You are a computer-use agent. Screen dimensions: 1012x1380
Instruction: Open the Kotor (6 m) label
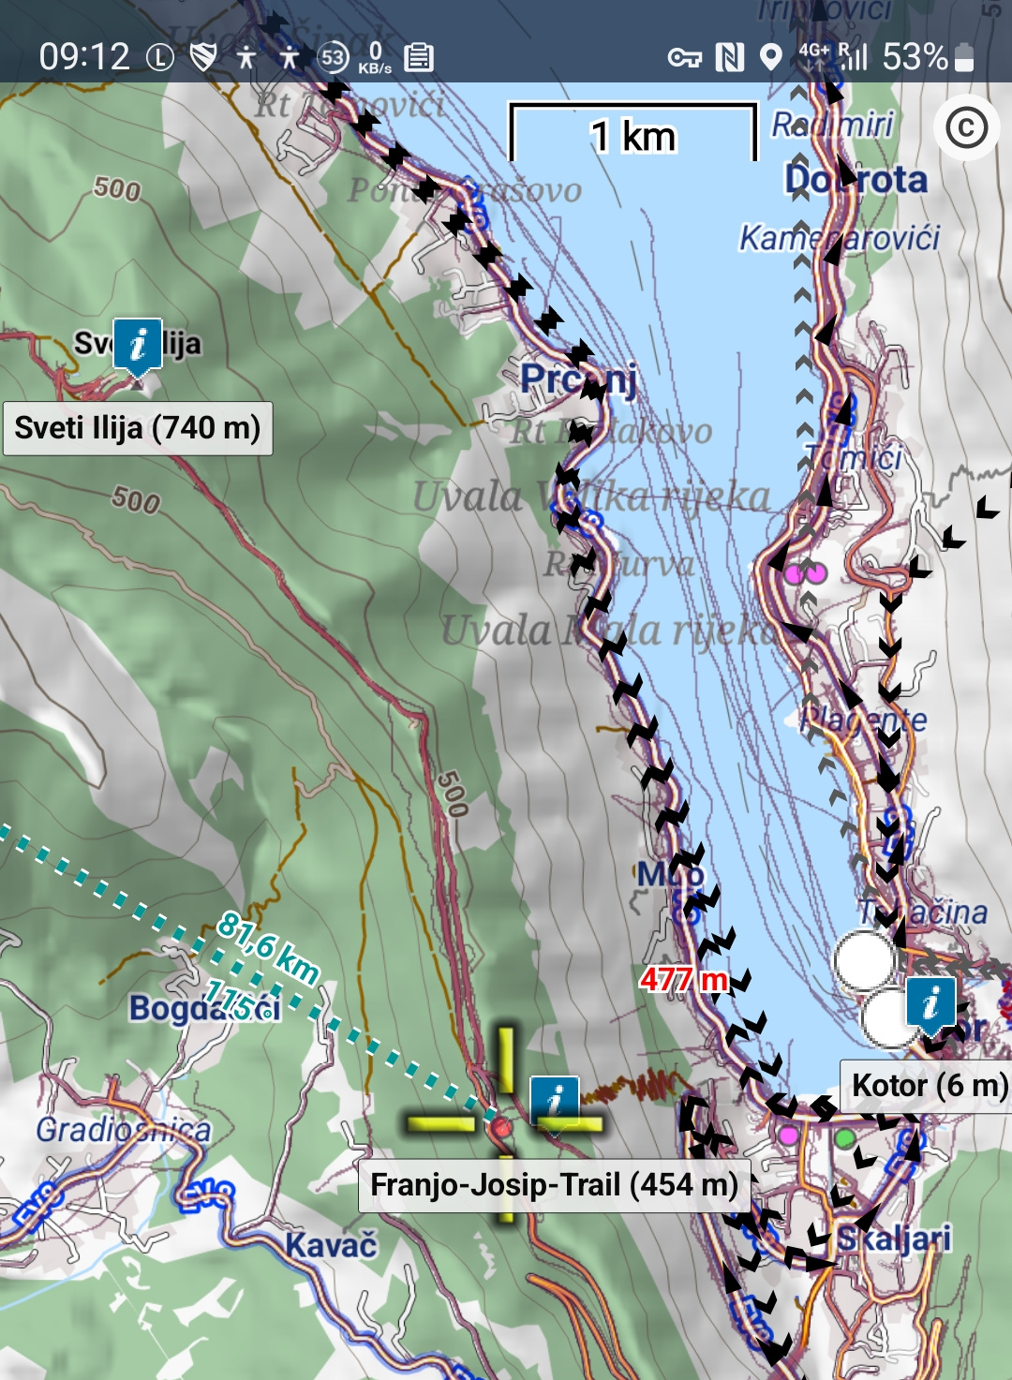[x=928, y=1086]
